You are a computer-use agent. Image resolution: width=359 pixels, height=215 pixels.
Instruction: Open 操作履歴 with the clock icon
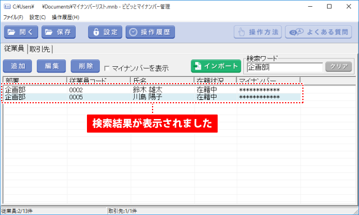pyautogui.click(x=150, y=32)
